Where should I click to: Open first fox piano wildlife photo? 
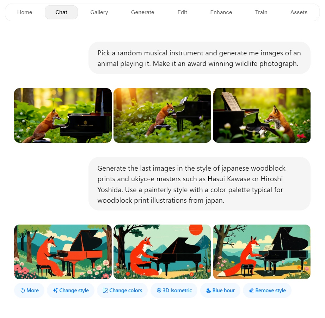(x=63, y=115)
